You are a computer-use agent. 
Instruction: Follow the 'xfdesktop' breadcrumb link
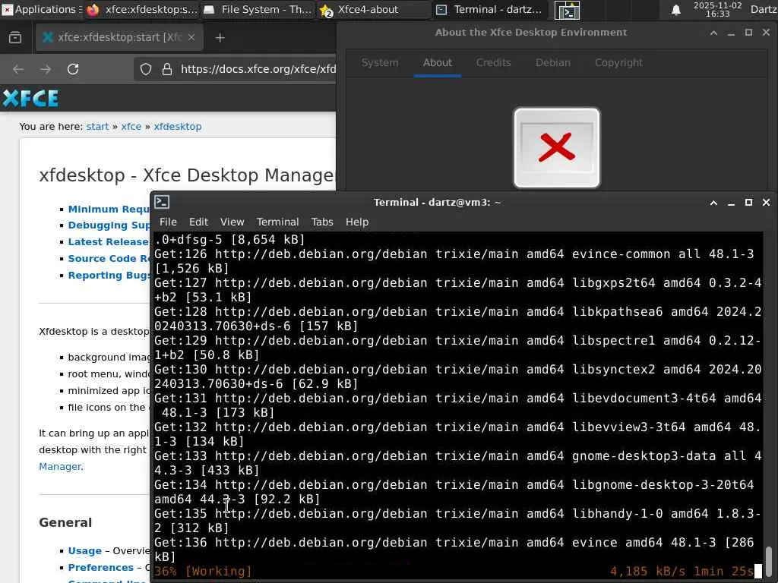coord(178,127)
